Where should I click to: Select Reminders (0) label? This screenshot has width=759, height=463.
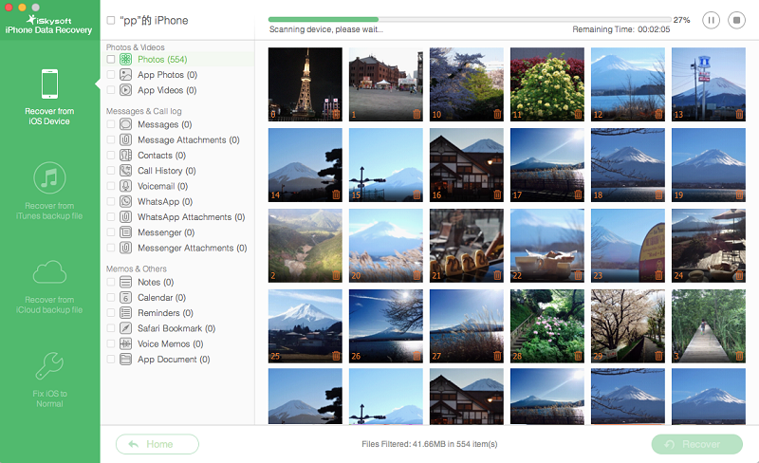[x=165, y=313]
